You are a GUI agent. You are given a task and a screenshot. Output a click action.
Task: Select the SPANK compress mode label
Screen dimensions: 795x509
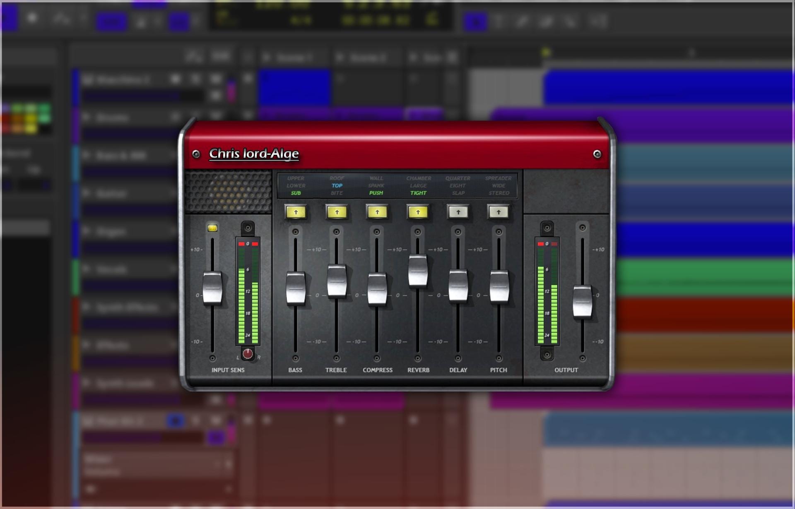(x=376, y=185)
